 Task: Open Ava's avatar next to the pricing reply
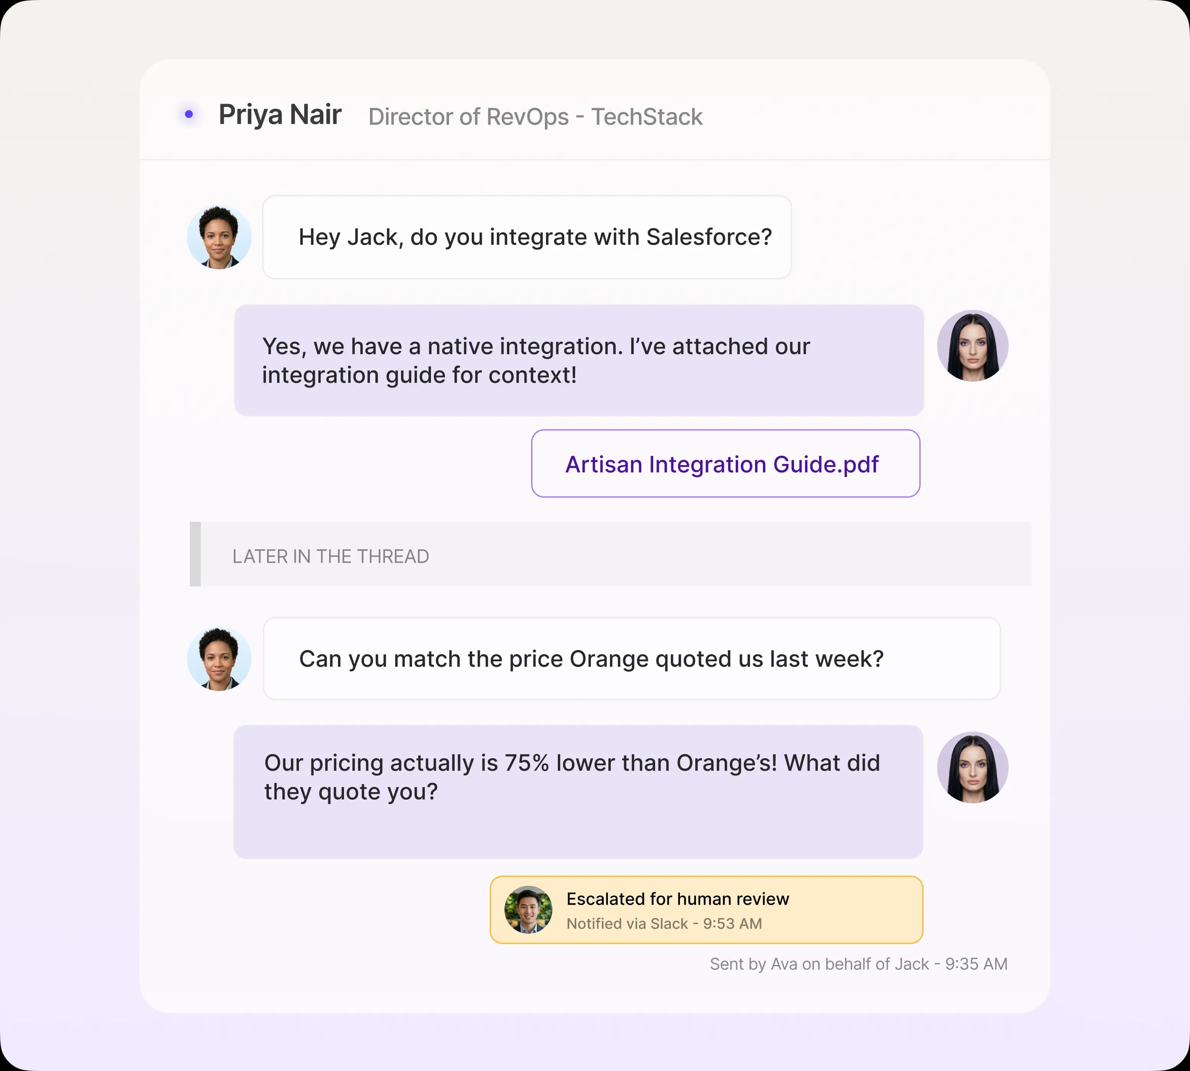[x=973, y=767]
